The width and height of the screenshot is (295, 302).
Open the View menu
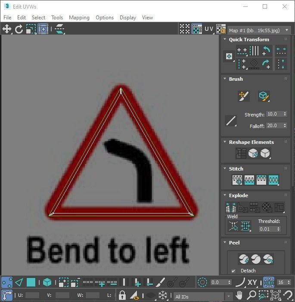pos(147,18)
